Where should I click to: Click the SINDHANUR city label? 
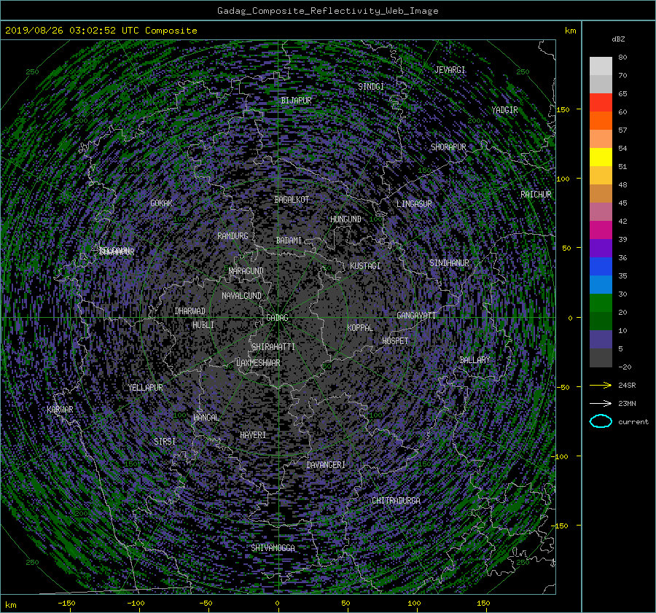coord(449,263)
